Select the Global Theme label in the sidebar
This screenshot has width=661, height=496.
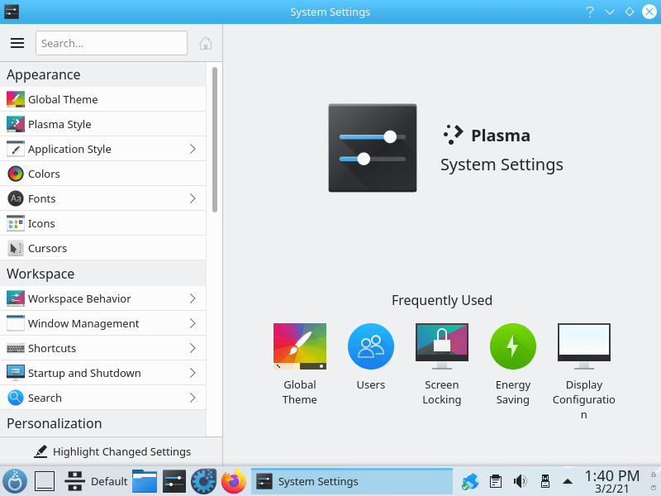[63, 99]
